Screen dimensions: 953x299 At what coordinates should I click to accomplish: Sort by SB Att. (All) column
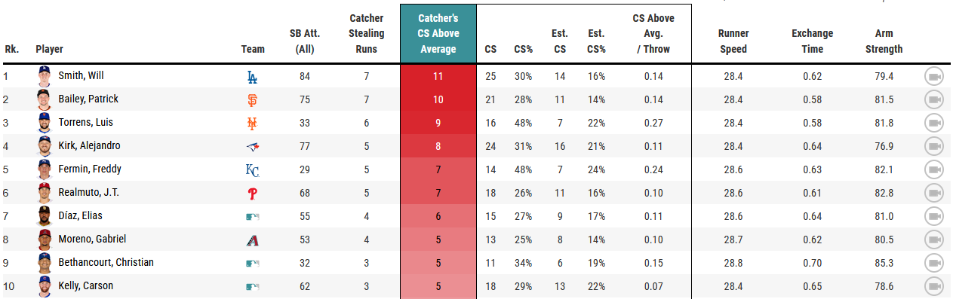pyautogui.click(x=305, y=41)
